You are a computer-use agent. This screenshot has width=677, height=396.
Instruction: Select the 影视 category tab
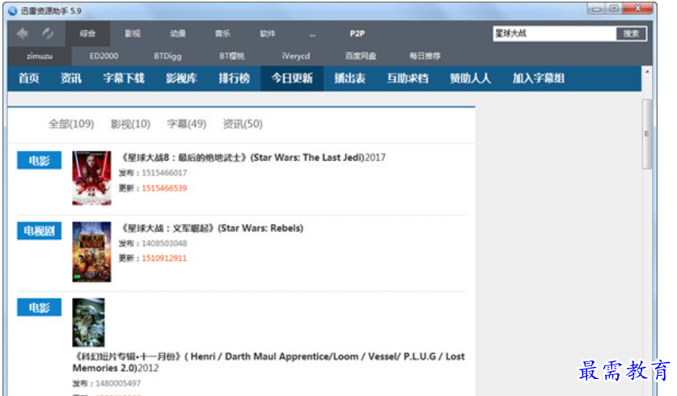[x=133, y=34]
